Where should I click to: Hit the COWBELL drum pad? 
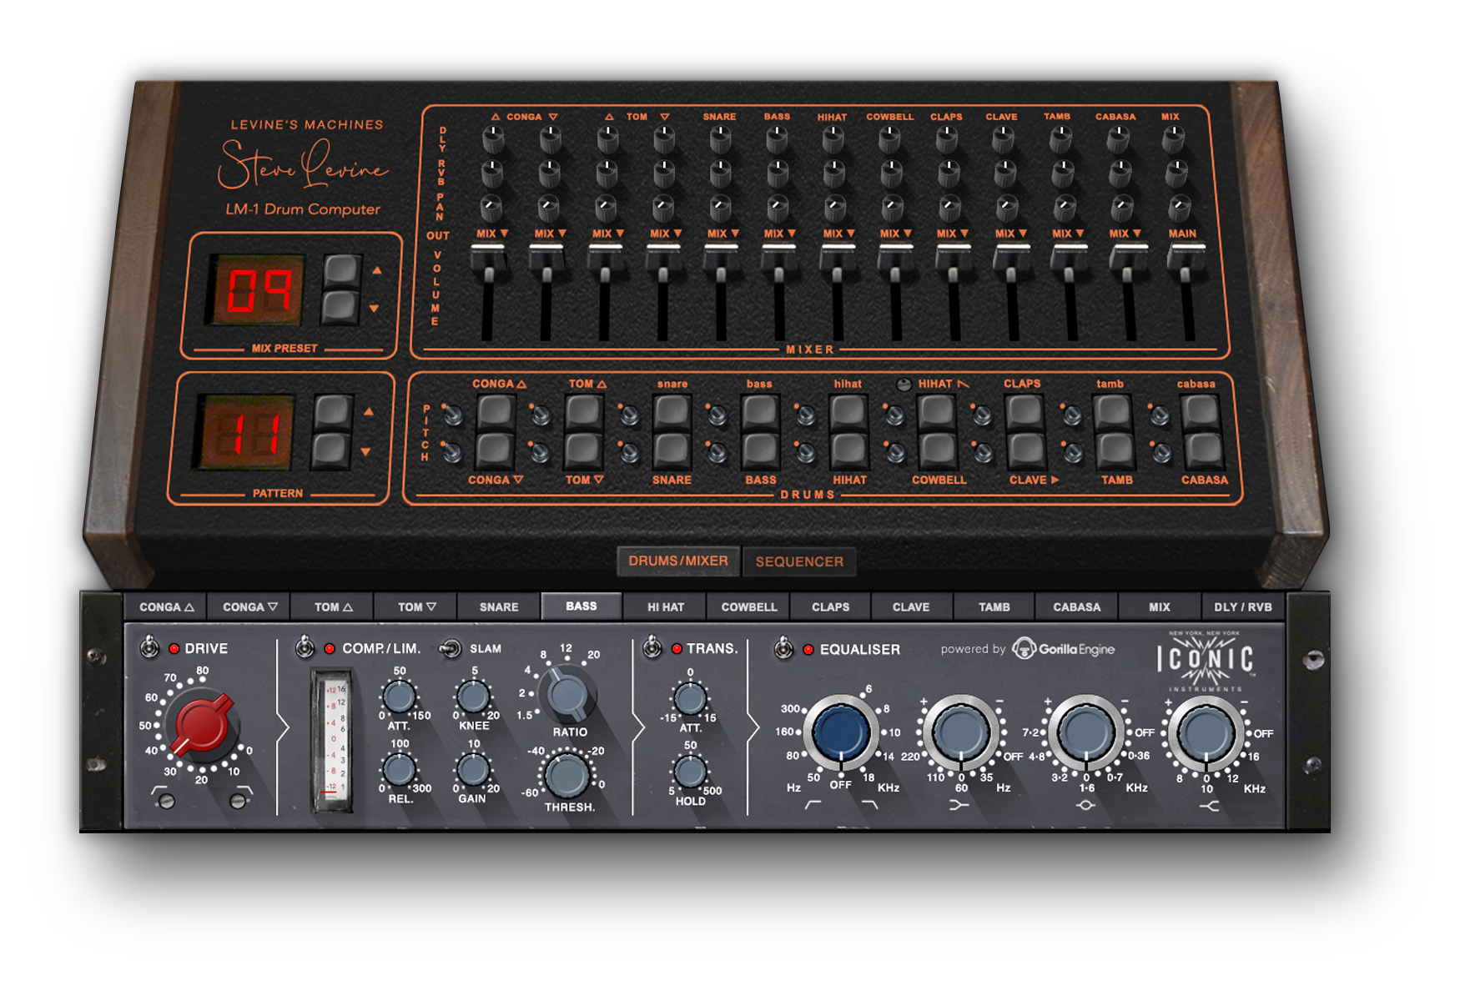937,450
